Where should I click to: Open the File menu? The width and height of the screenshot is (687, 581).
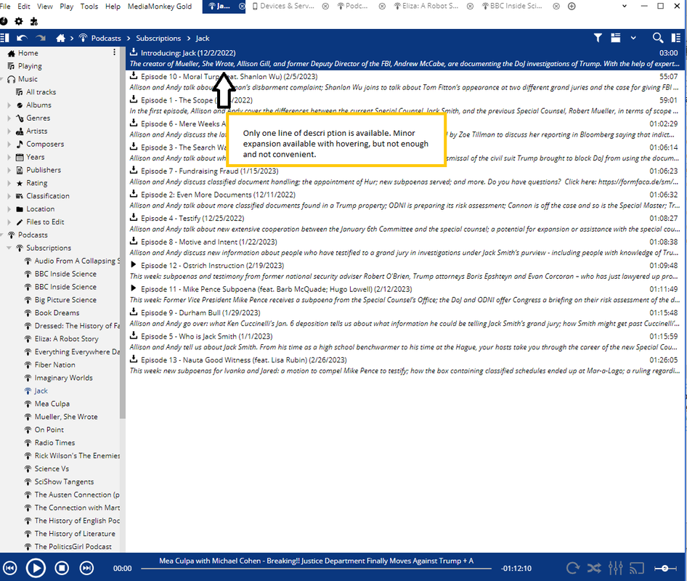pos(5,6)
